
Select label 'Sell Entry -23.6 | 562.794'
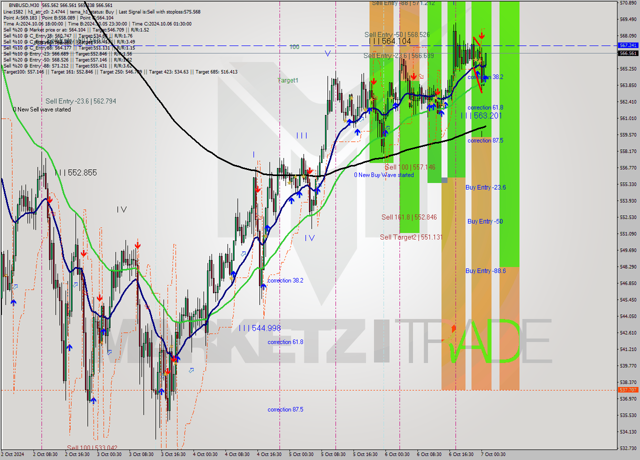click(x=80, y=101)
